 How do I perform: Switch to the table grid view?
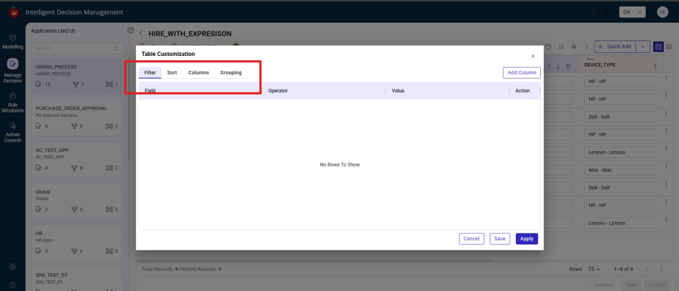tap(658, 46)
